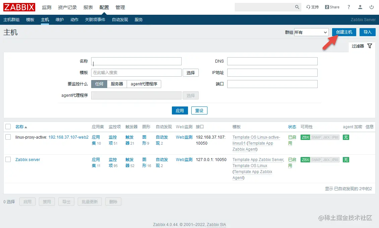Open host 192.168.37.107-web2 link
The height and width of the screenshot is (228, 379).
click(68, 137)
